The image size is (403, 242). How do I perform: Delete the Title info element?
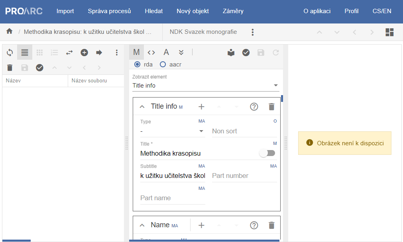point(271,107)
